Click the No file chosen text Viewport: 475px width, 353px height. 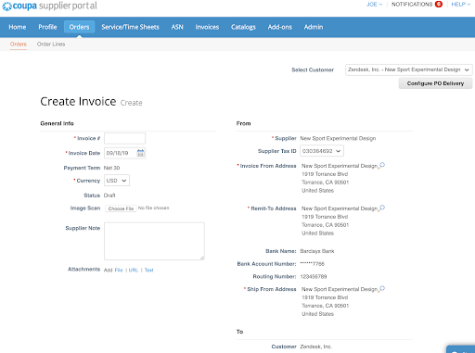tap(153, 208)
